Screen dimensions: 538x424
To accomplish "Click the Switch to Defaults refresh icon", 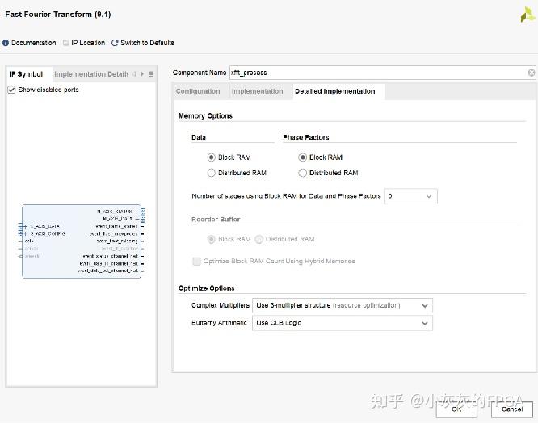I will [x=115, y=43].
